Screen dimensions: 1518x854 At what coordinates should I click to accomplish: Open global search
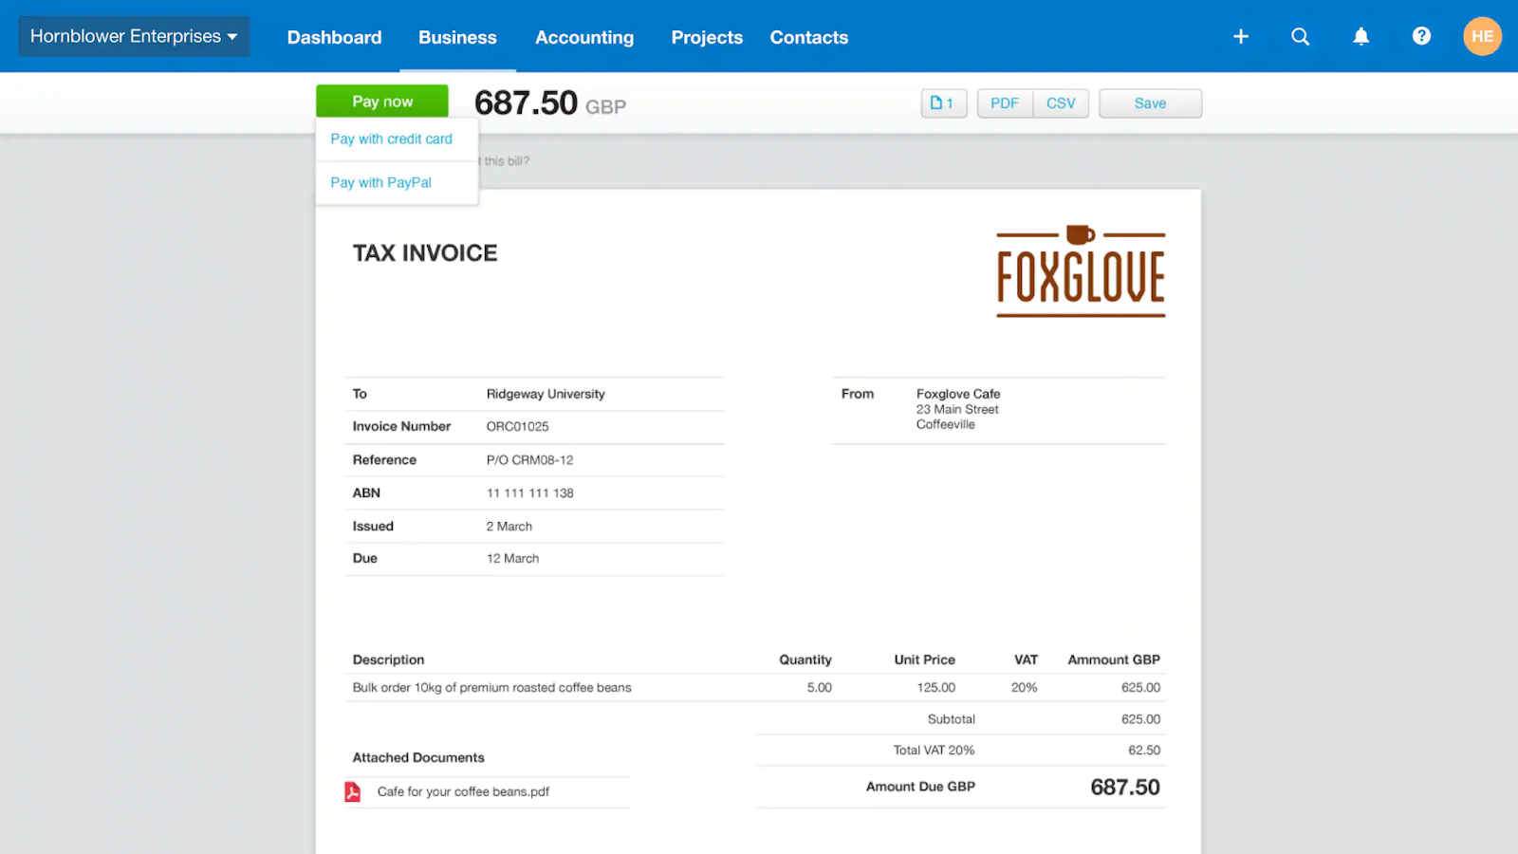click(x=1301, y=36)
